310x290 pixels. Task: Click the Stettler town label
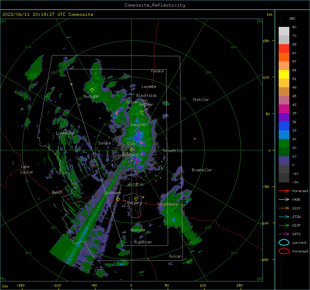(x=201, y=100)
